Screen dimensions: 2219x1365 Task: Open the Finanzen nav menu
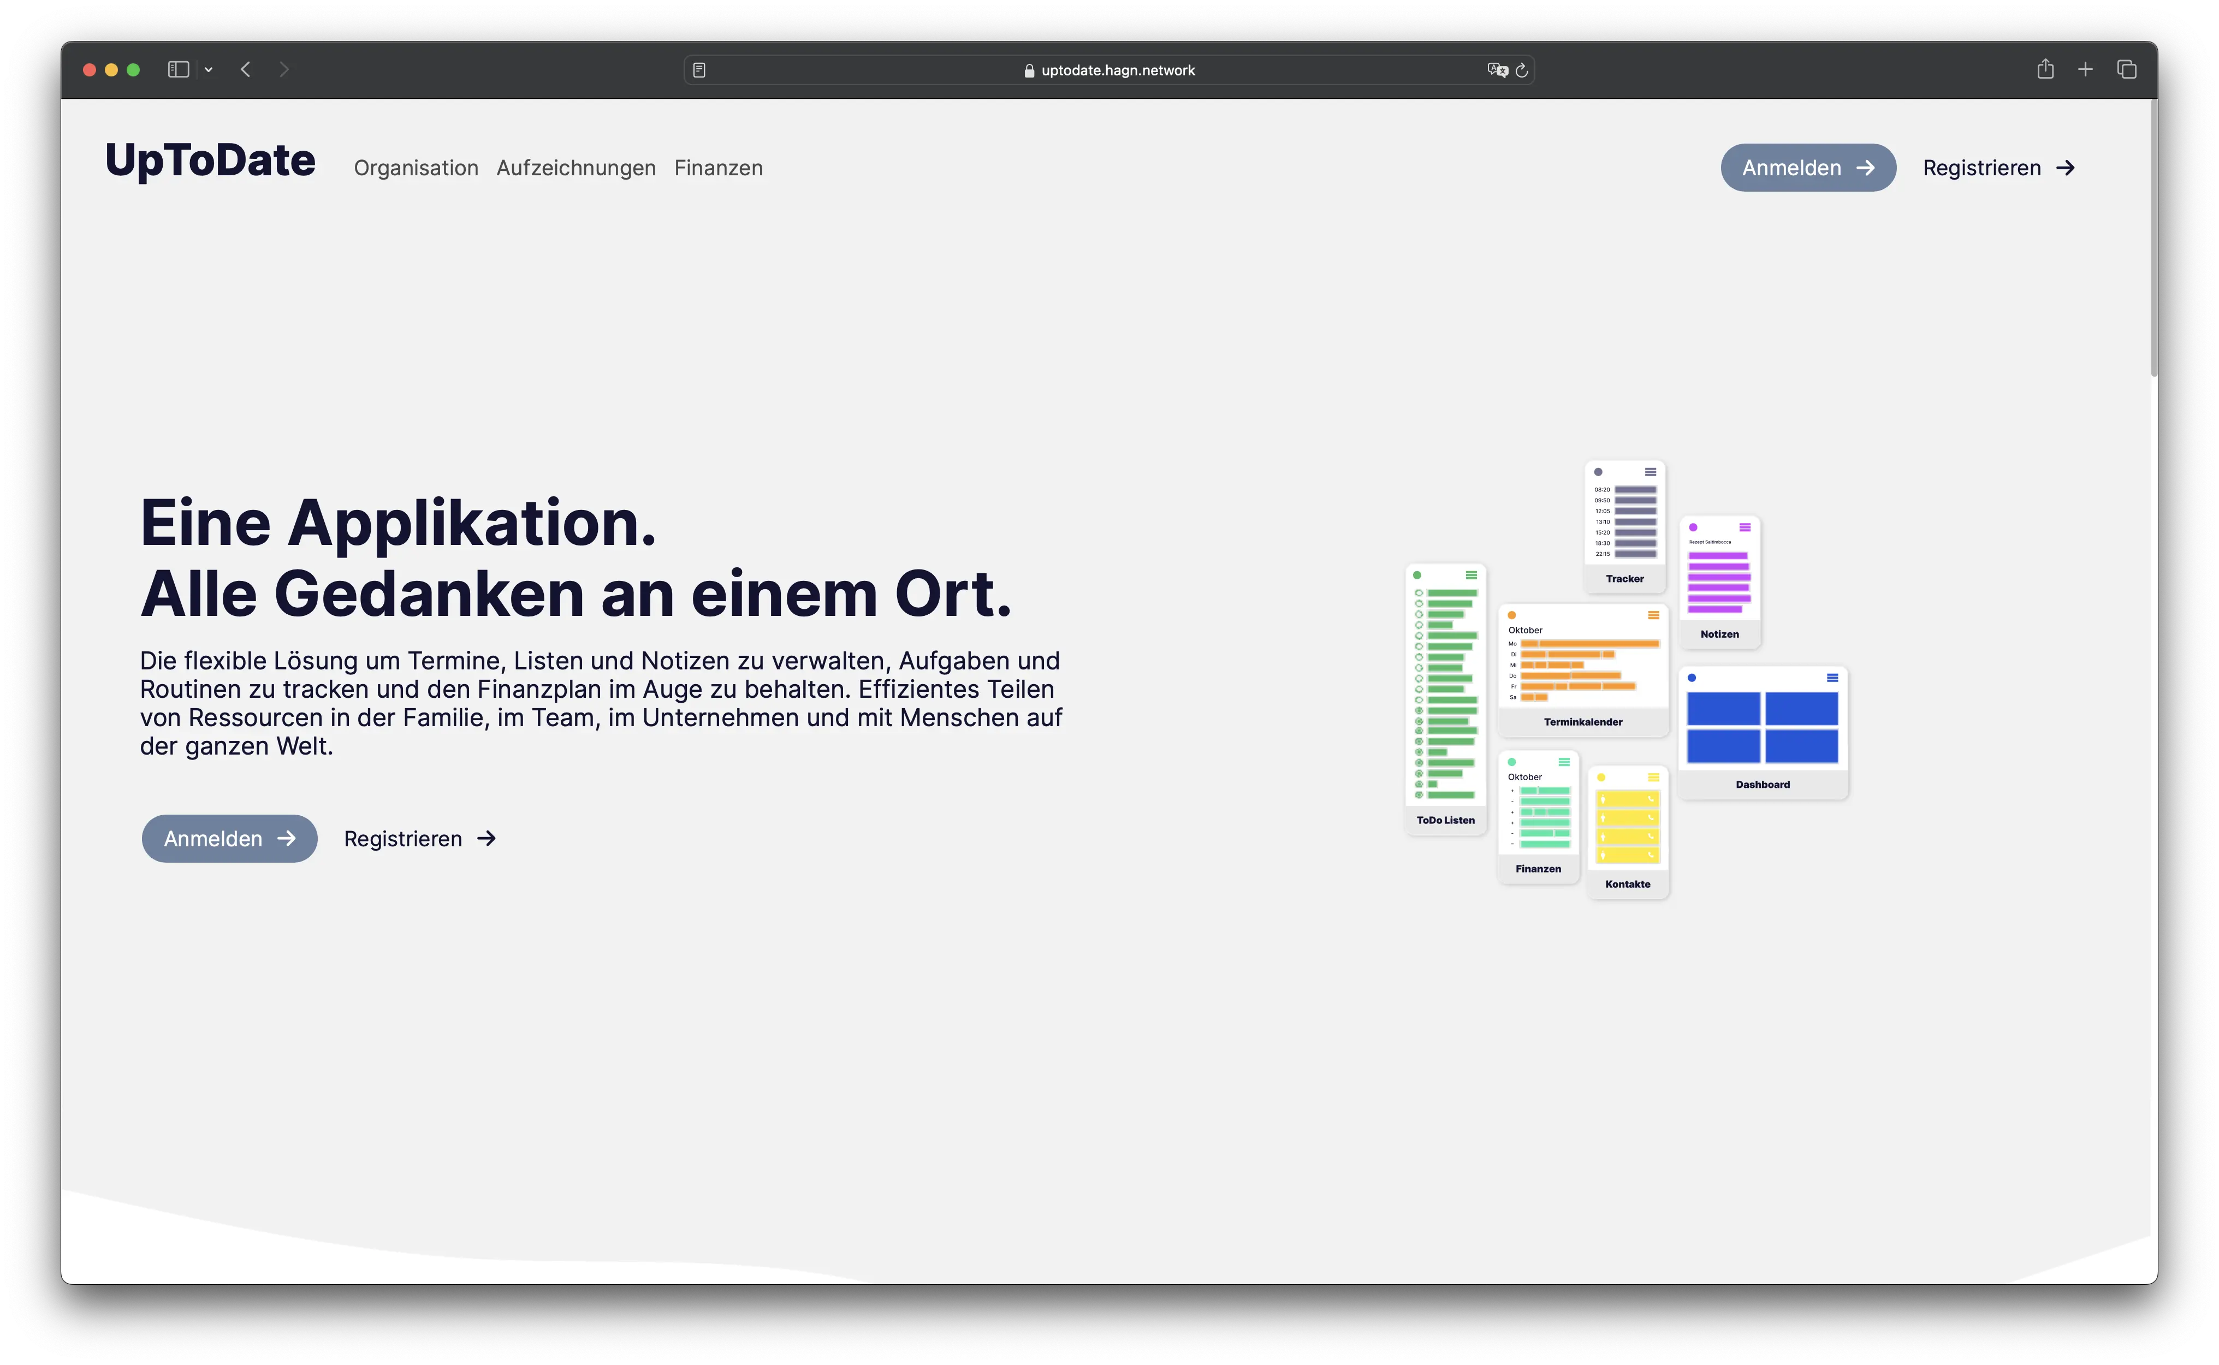click(719, 168)
